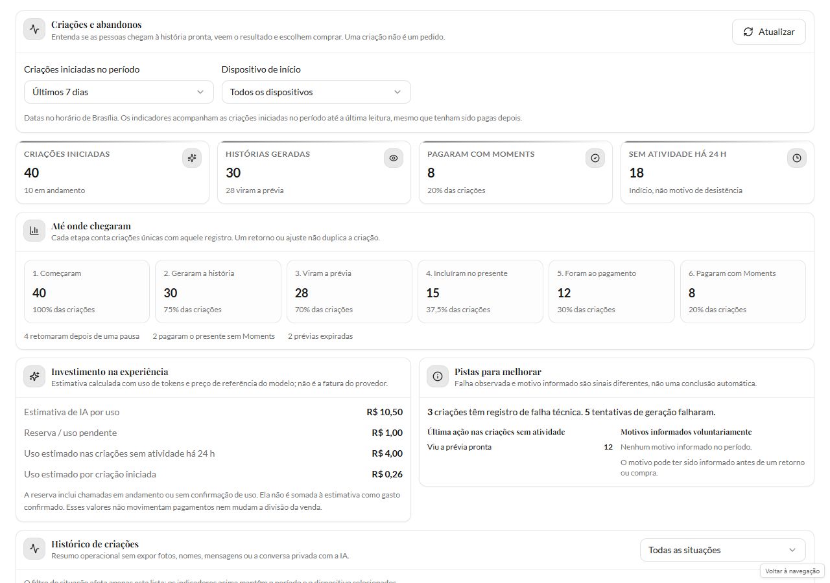Click the Criações iniciadas label

point(67,154)
